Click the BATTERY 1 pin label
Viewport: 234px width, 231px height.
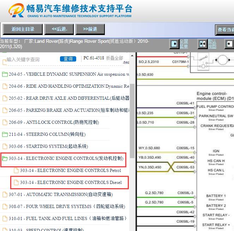click(x=216, y=196)
